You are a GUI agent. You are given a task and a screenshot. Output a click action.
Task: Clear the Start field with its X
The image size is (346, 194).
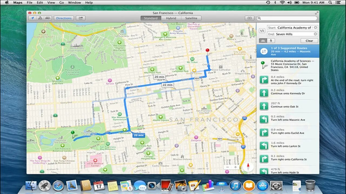(315, 27)
